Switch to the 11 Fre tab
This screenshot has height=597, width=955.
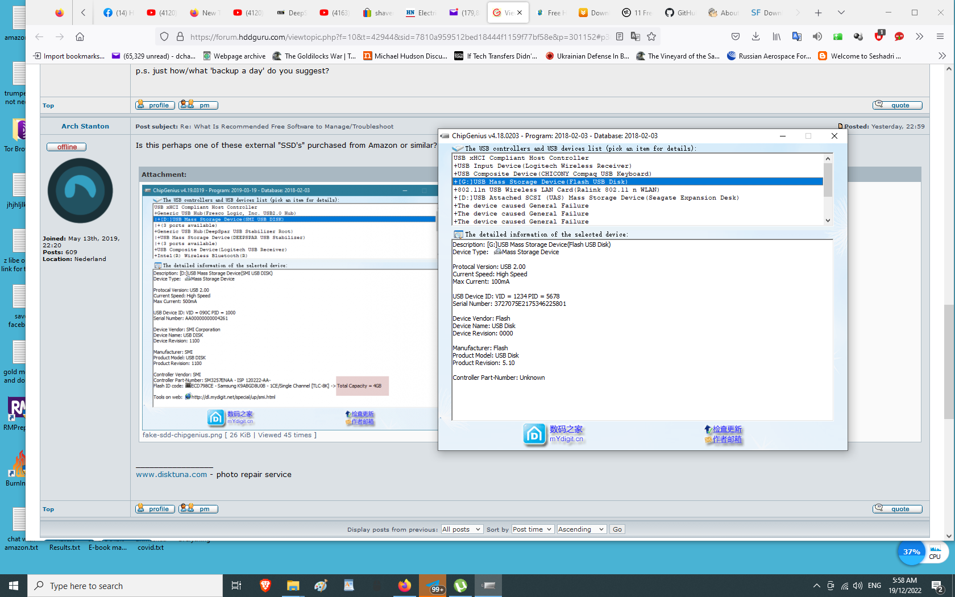pyautogui.click(x=637, y=13)
